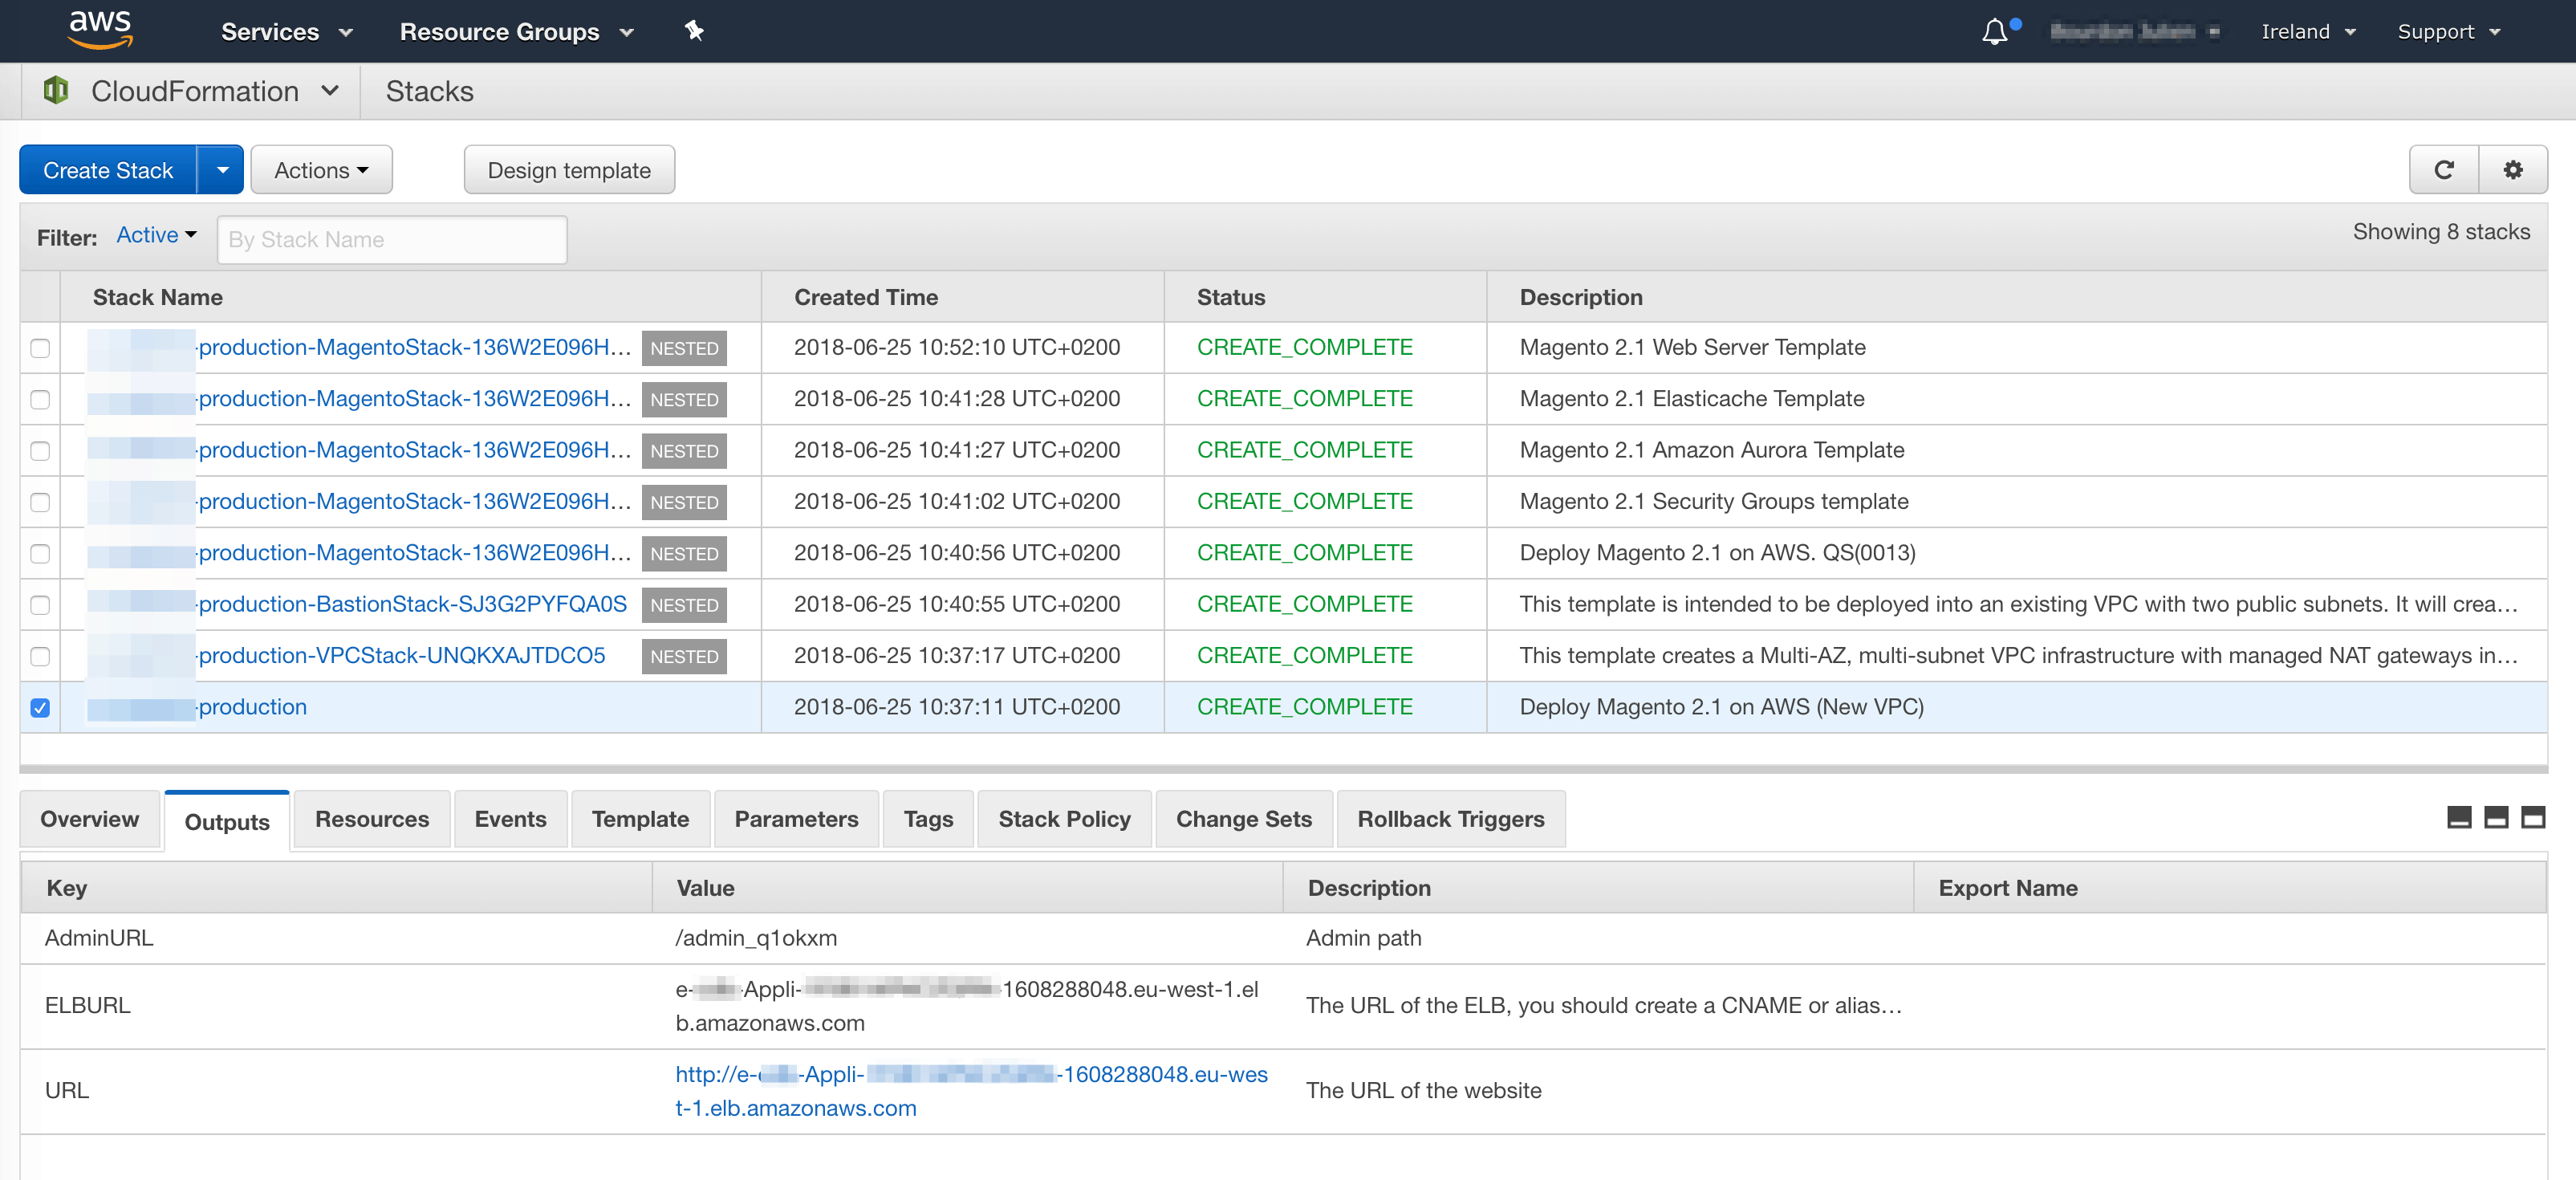Open the Events tab
The height and width of the screenshot is (1180, 2576).
(x=510, y=819)
